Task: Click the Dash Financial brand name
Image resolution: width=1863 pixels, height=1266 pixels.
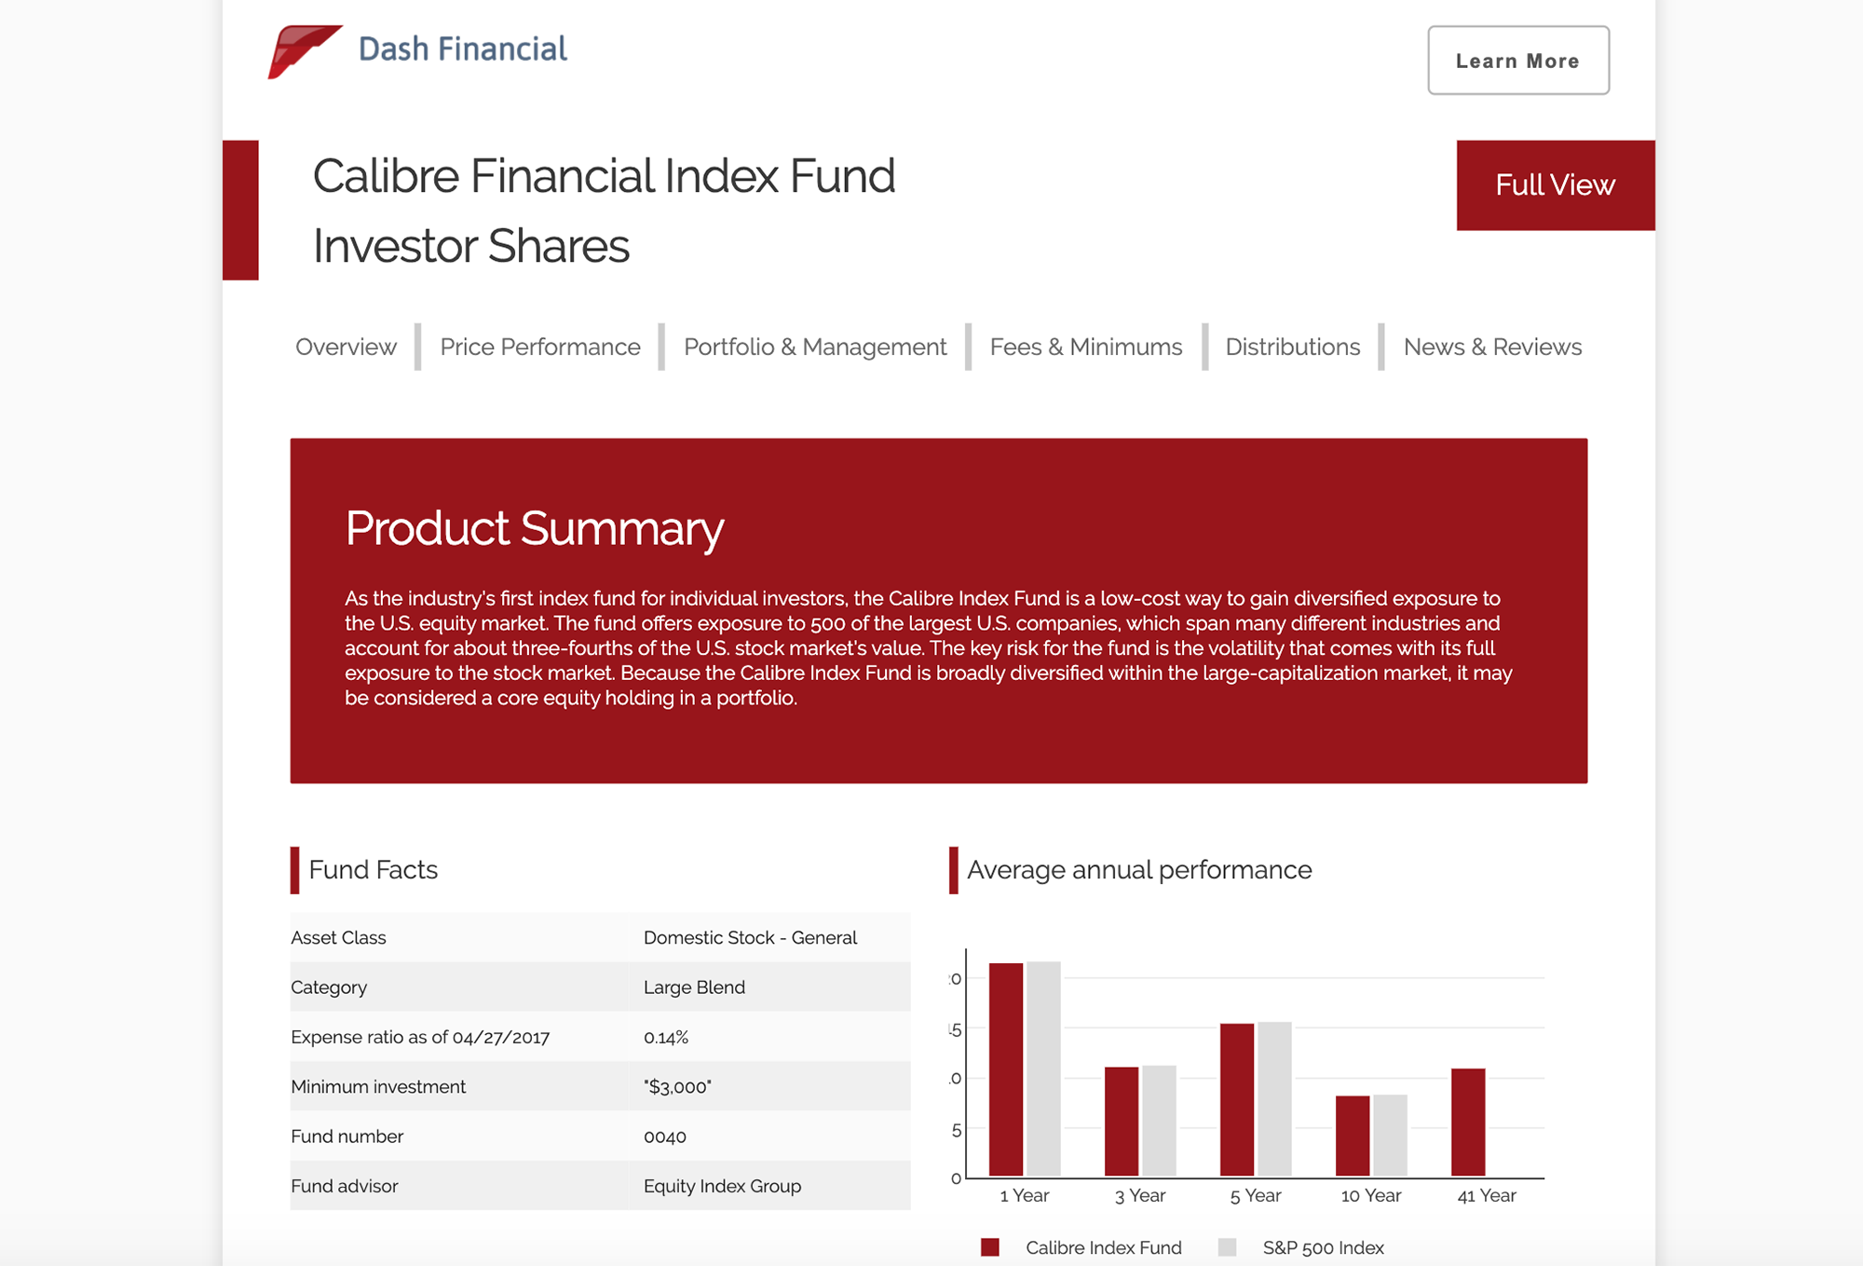Action: tap(462, 49)
